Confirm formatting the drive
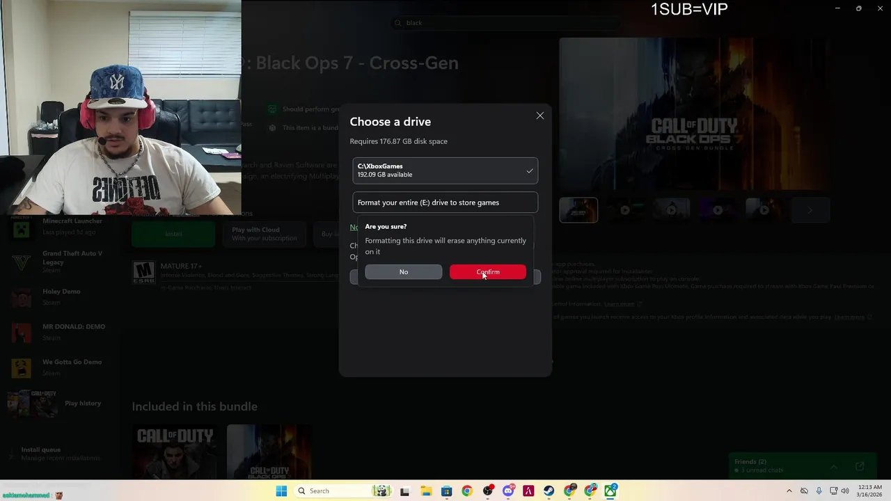Viewport: 891px width, 501px height. (x=487, y=272)
